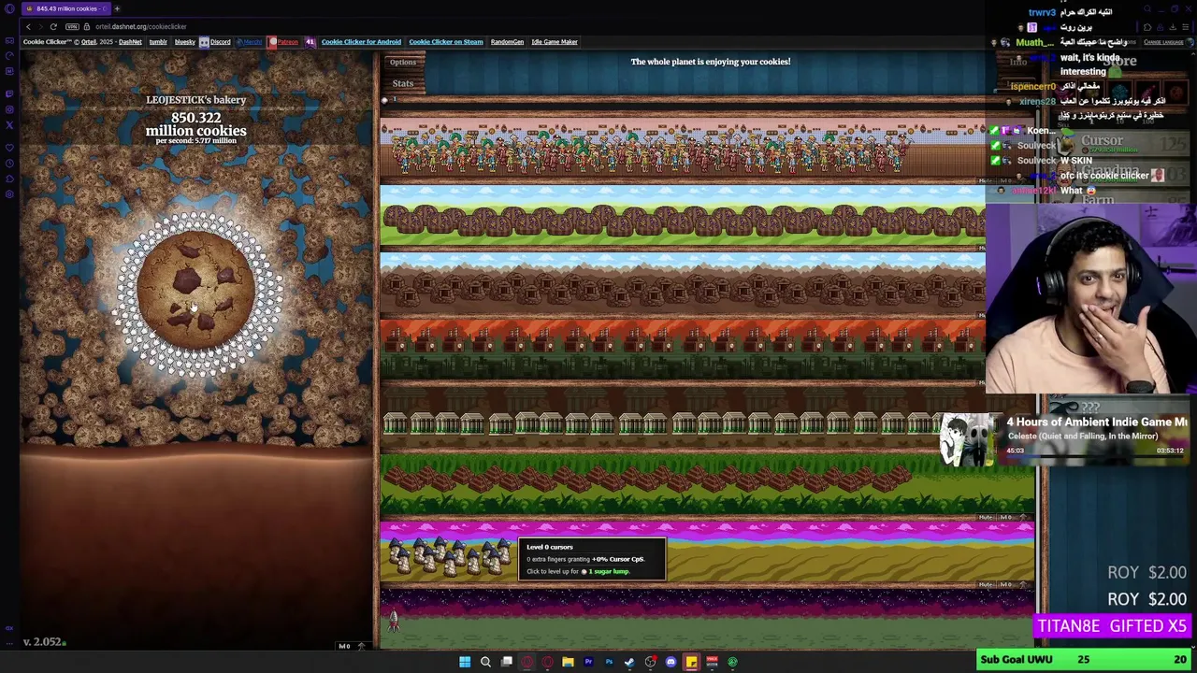The image size is (1197, 673).
Task: Click the site lock icon
Action: click(86, 27)
